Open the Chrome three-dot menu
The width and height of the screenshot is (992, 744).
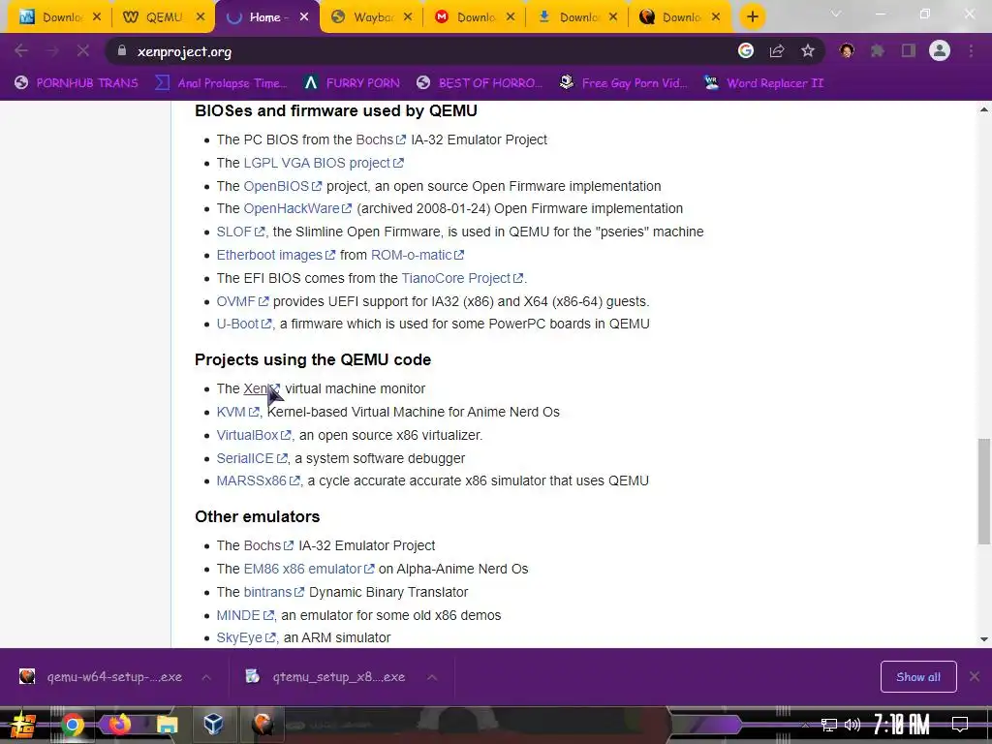click(x=971, y=50)
